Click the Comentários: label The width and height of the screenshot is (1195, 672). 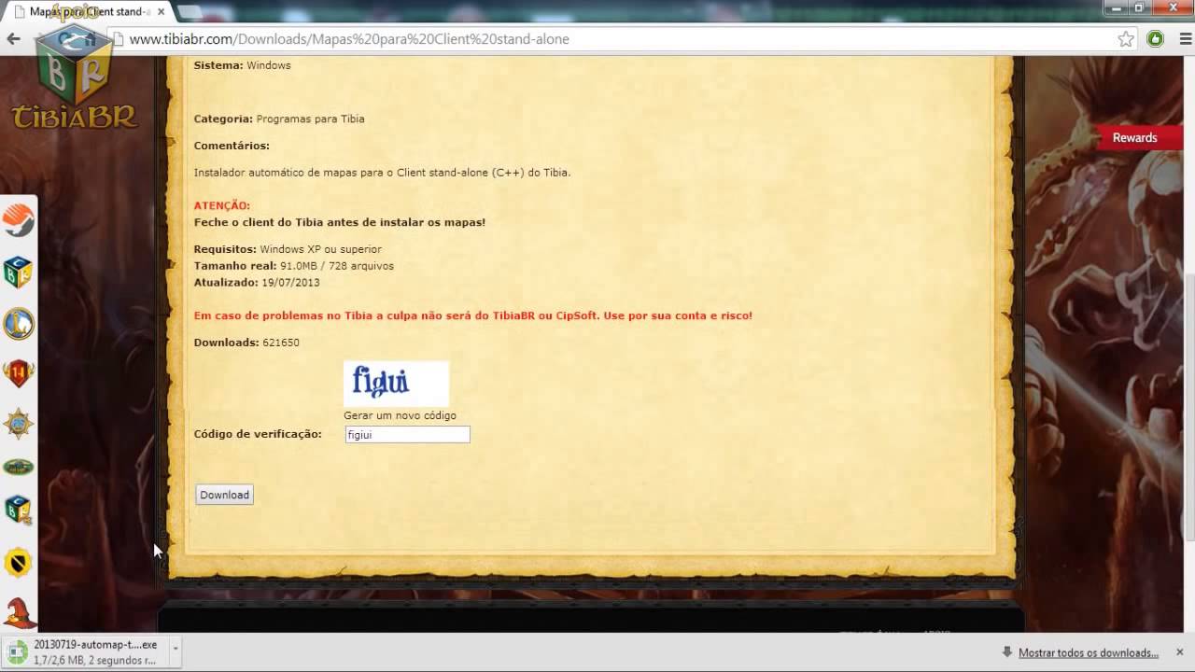(x=232, y=146)
